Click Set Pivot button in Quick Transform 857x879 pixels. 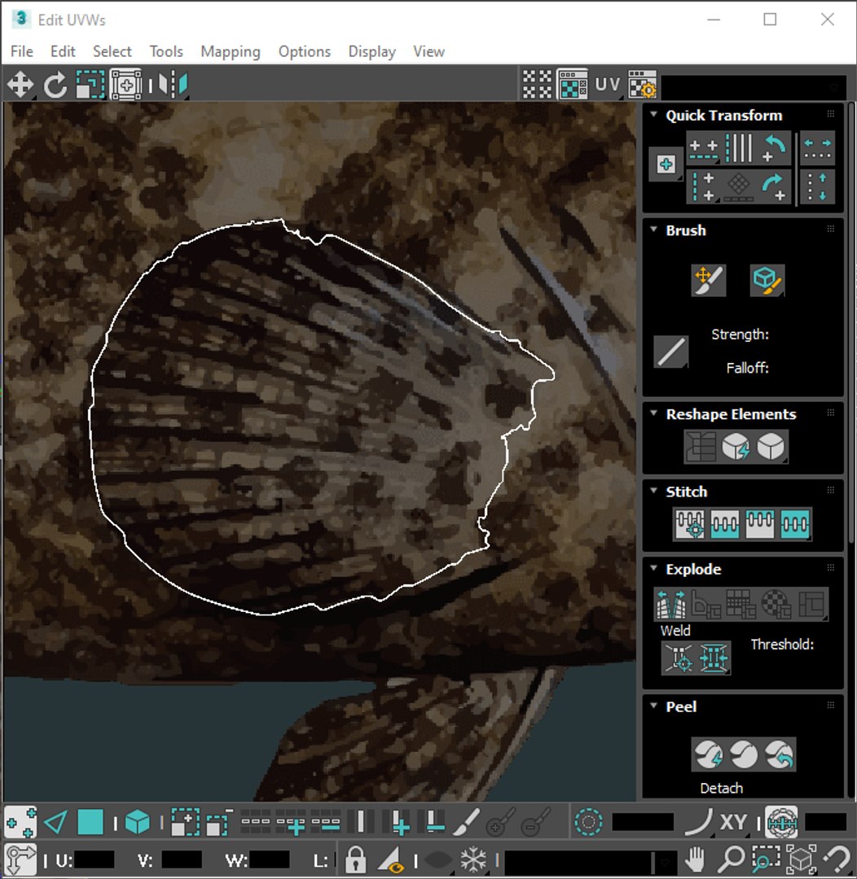[x=666, y=164]
